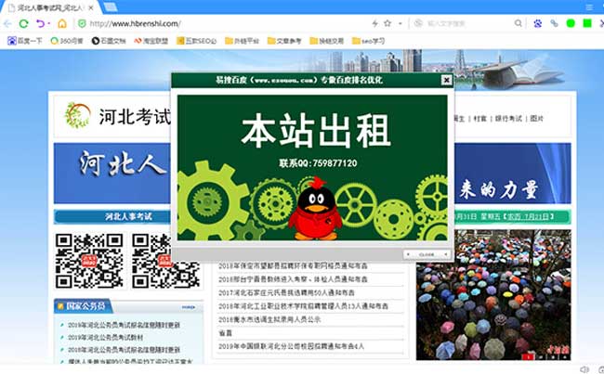604x374 pixels.
Task: Open the 百度一下 bookmark
Action: click(x=25, y=41)
